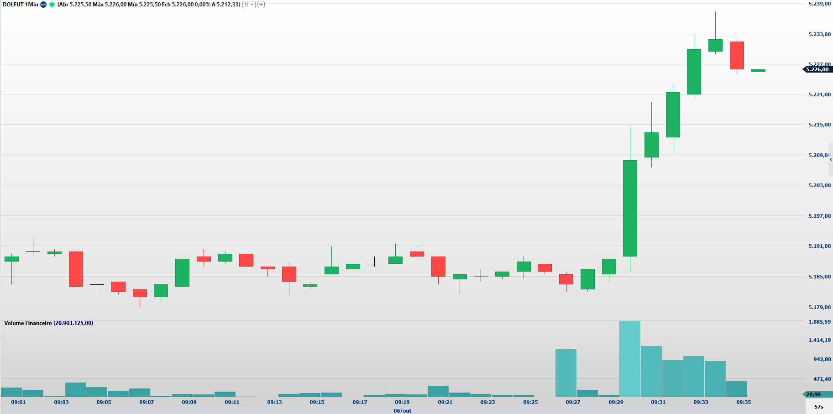The height and width of the screenshot is (414, 833).
Task: Click the green real-time status indicator
Action: tap(52, 5)
